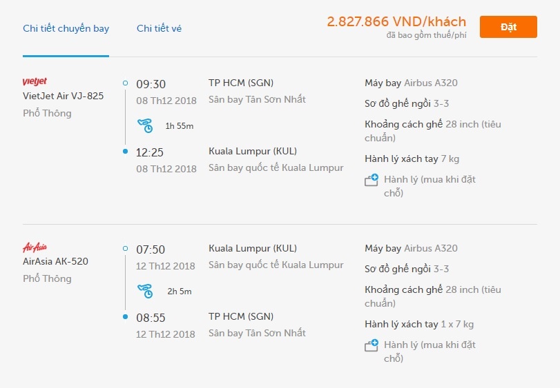This screenshot has width=560, height=388.
Task: Click the AirAsia airline logo
Action: [35, 247]
